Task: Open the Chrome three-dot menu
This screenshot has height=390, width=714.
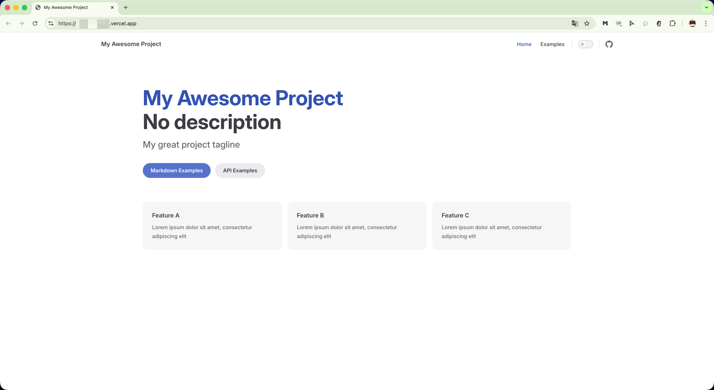Action: coord(706,23)
